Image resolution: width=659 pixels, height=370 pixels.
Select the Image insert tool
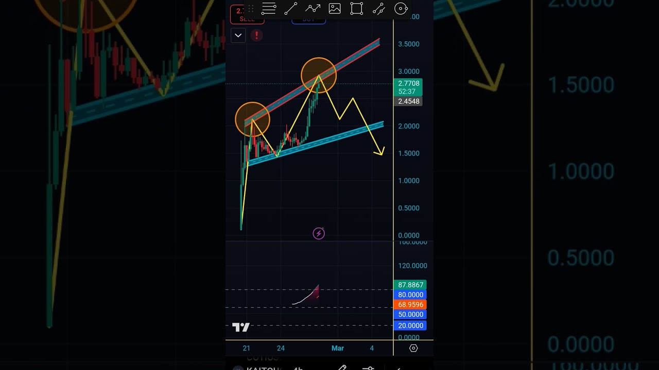click(335, 8)
